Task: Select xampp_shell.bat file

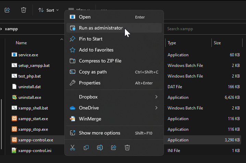Action: [x=33, y=108]
